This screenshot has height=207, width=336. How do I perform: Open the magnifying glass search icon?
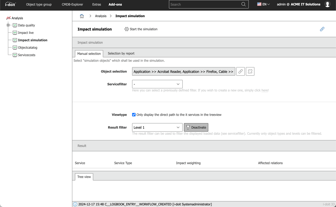243,4
